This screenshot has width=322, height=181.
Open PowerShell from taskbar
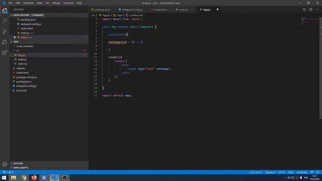point(44,177)
